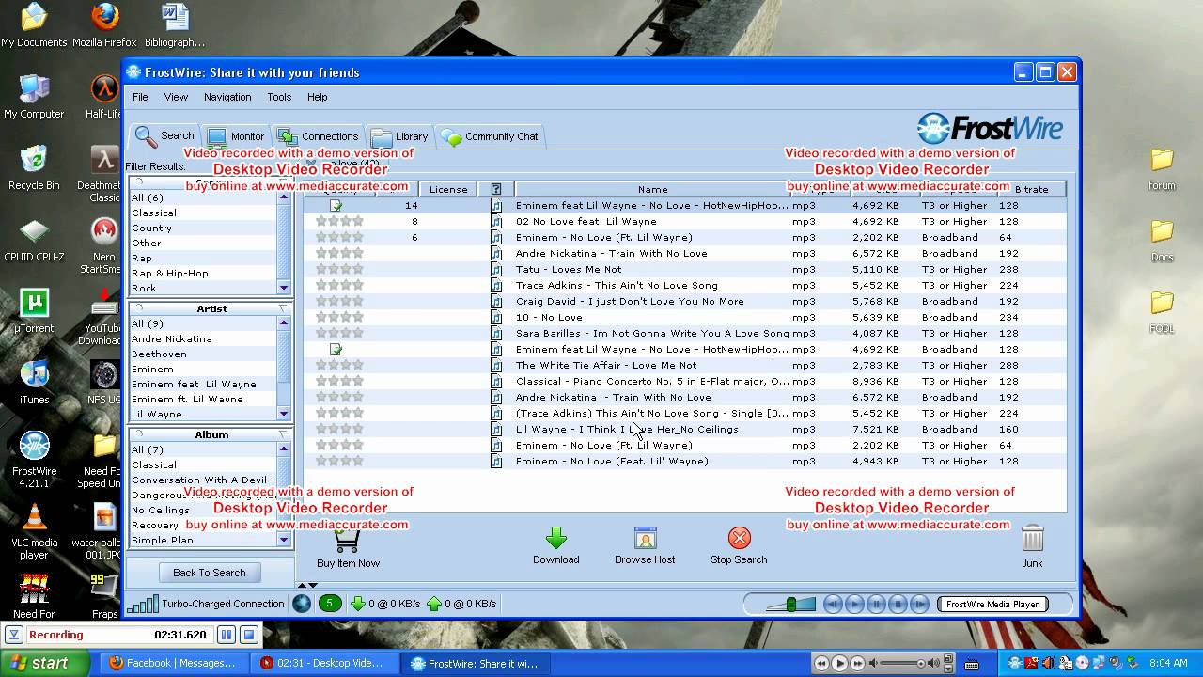Click the green connection count 5 badge
This screenshot has height=677, width=1203.
click(x=330, y=604)
